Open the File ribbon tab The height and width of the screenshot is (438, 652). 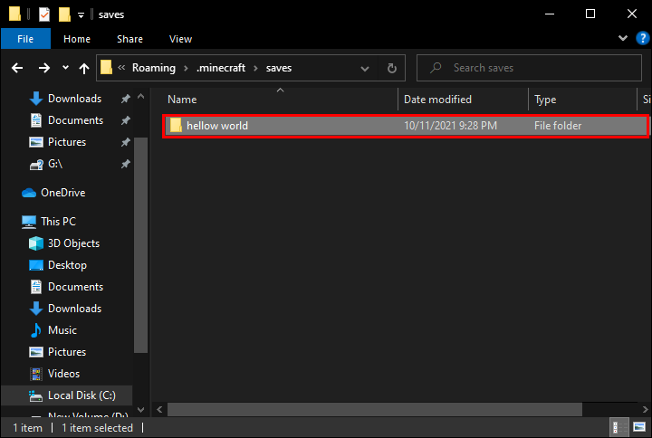(x=25, y=39)
